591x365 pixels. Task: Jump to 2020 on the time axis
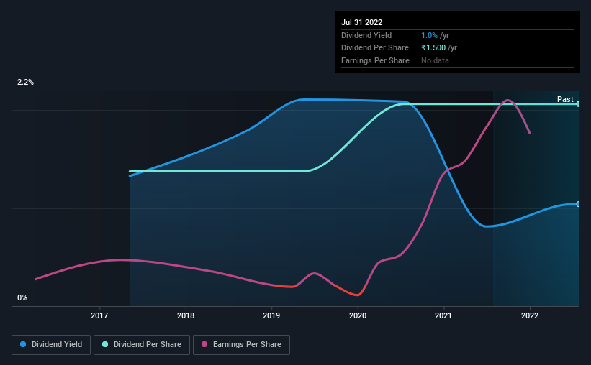point(358,315)
